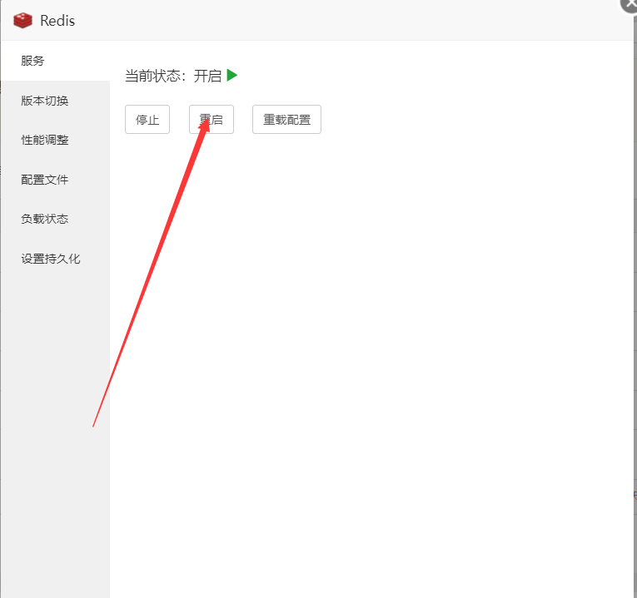Reload configuration via 重载配置 button
The width and height of the screenshot is (637, 598).
tap(286, 119)
